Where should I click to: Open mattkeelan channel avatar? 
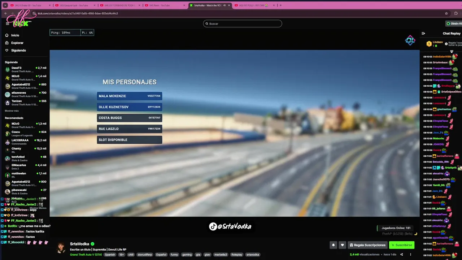click(x=8, y=175)
